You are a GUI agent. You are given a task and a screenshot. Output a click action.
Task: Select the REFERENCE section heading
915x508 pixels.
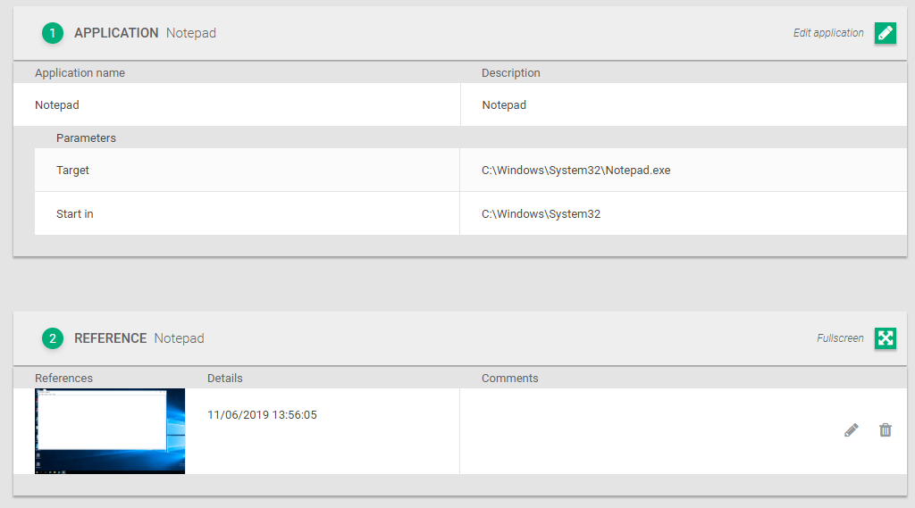tap(110, 338)
